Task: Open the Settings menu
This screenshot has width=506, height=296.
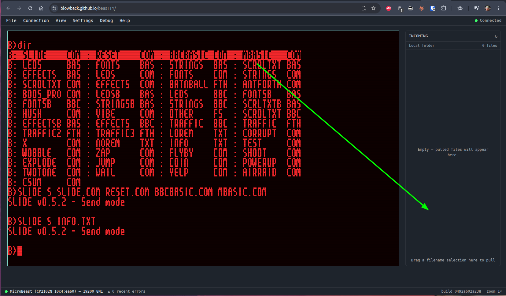Action: coord(83,20)
